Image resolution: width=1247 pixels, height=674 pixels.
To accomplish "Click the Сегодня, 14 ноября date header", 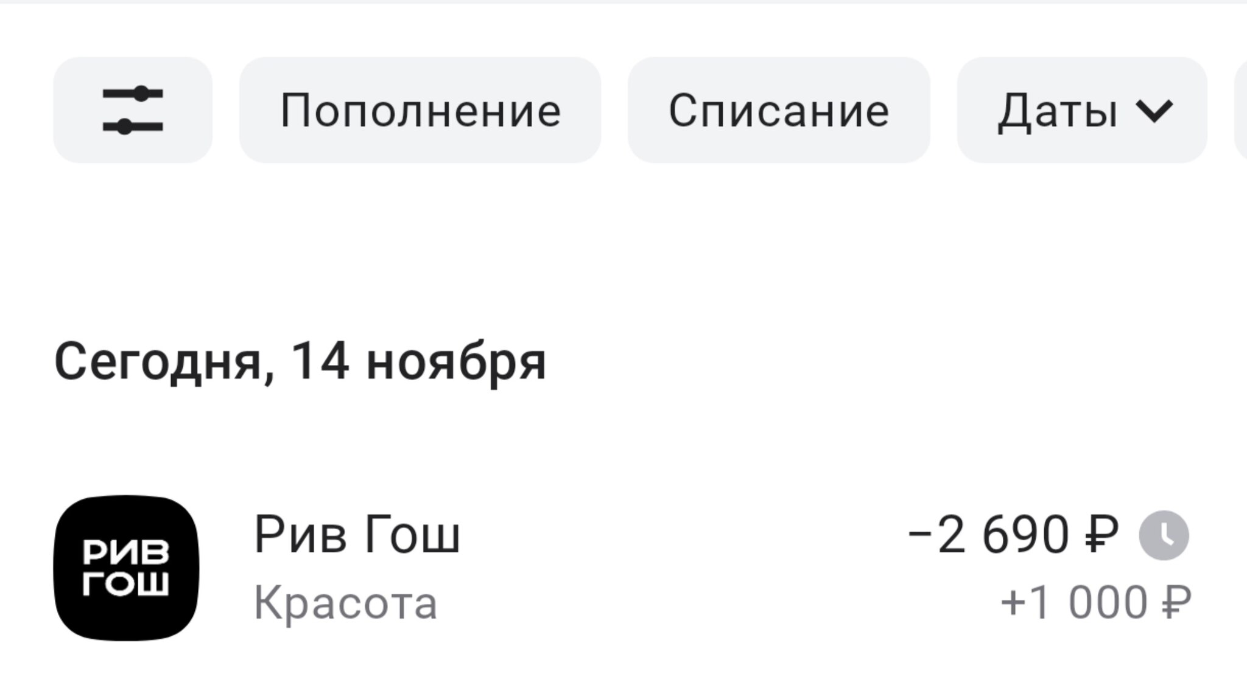I will tap(300, 362).
